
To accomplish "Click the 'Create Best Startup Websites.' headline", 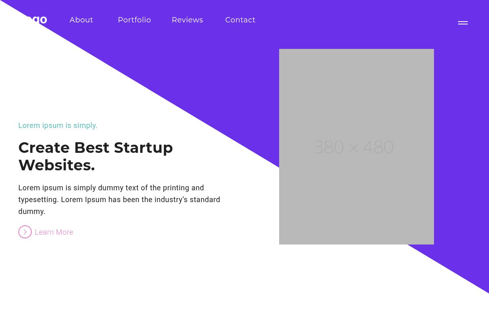I will click(x=96, y=156).
